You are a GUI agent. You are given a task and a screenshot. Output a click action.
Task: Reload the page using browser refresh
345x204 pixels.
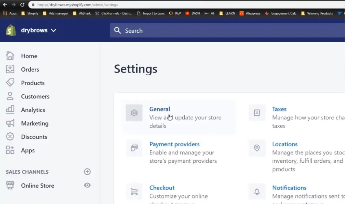22,5
